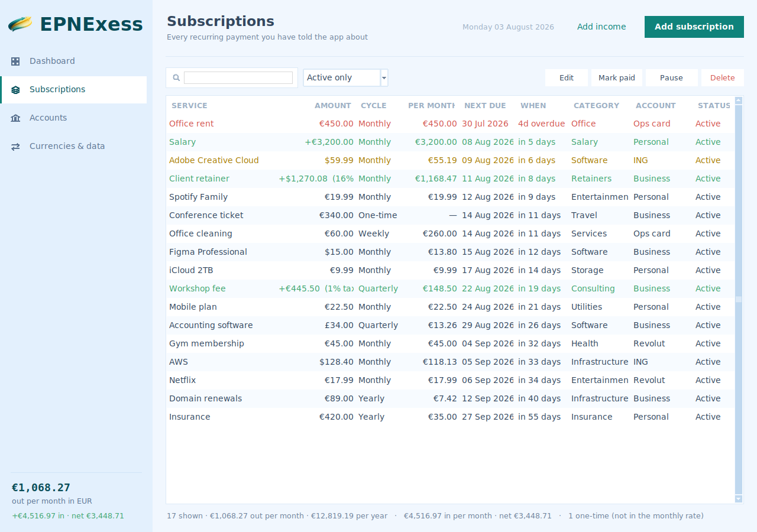Select the Accounting software row
Image resolution: width=757 pixels, height=532 pixels.
(x=451, y=325)
